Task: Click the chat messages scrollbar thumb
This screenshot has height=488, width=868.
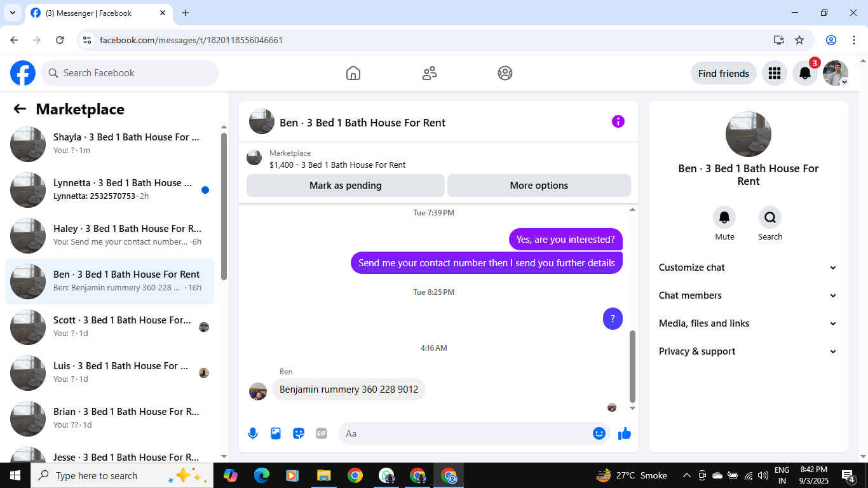Action: coord(632,367)
